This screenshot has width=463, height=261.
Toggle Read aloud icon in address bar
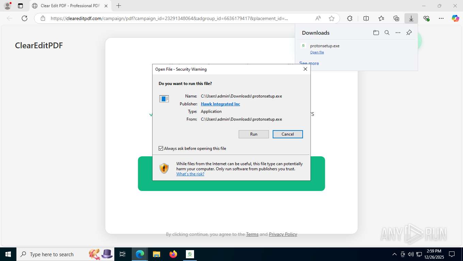tap(318, 18)
